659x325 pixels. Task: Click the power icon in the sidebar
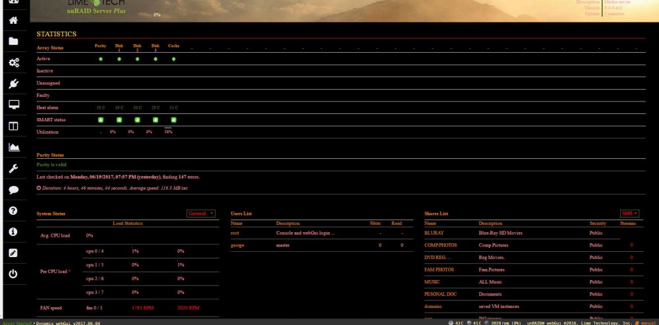click(13, 274)
